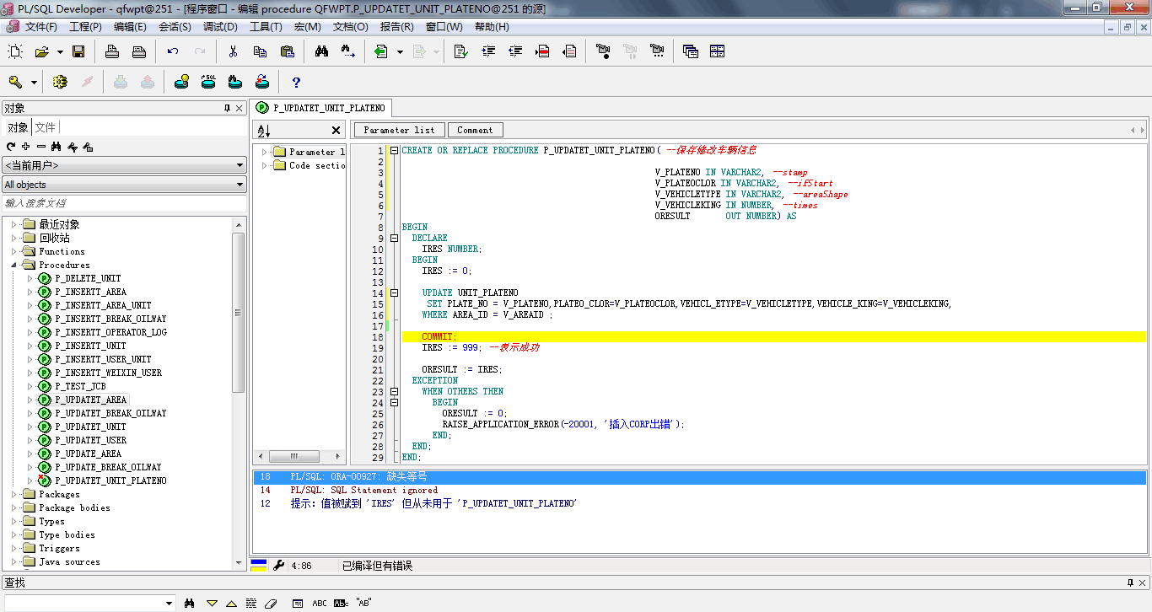Click the Parameter list button
This screenshot has width=1152, height=612.
[399, 130]
